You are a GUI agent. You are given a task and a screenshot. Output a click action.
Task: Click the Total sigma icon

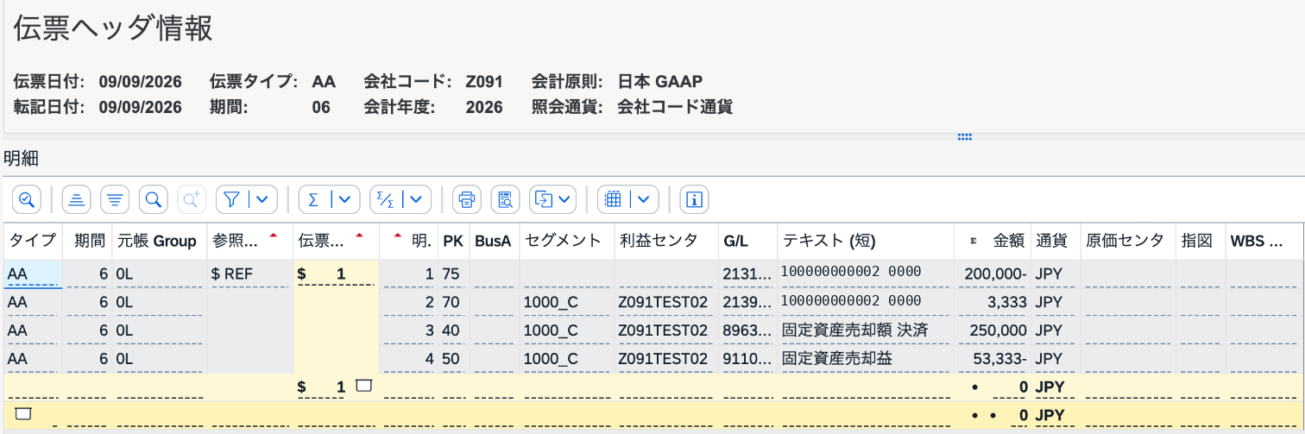point(314,199)
